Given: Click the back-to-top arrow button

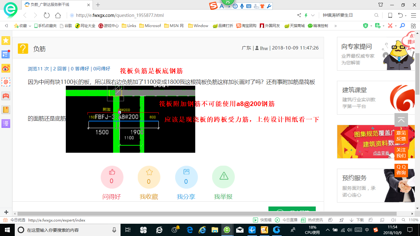Looking at the screenshot, I should (x=401, y=120).
